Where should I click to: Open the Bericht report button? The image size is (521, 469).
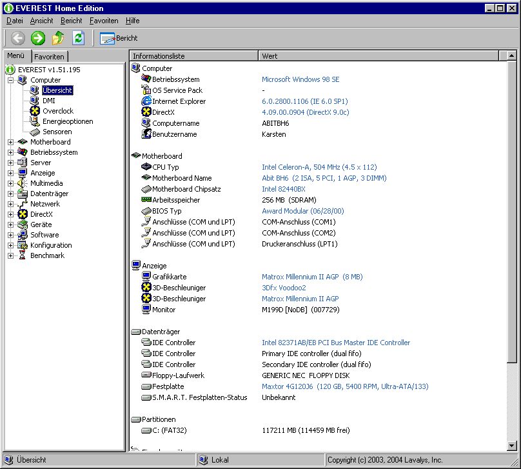pos(119,38)
